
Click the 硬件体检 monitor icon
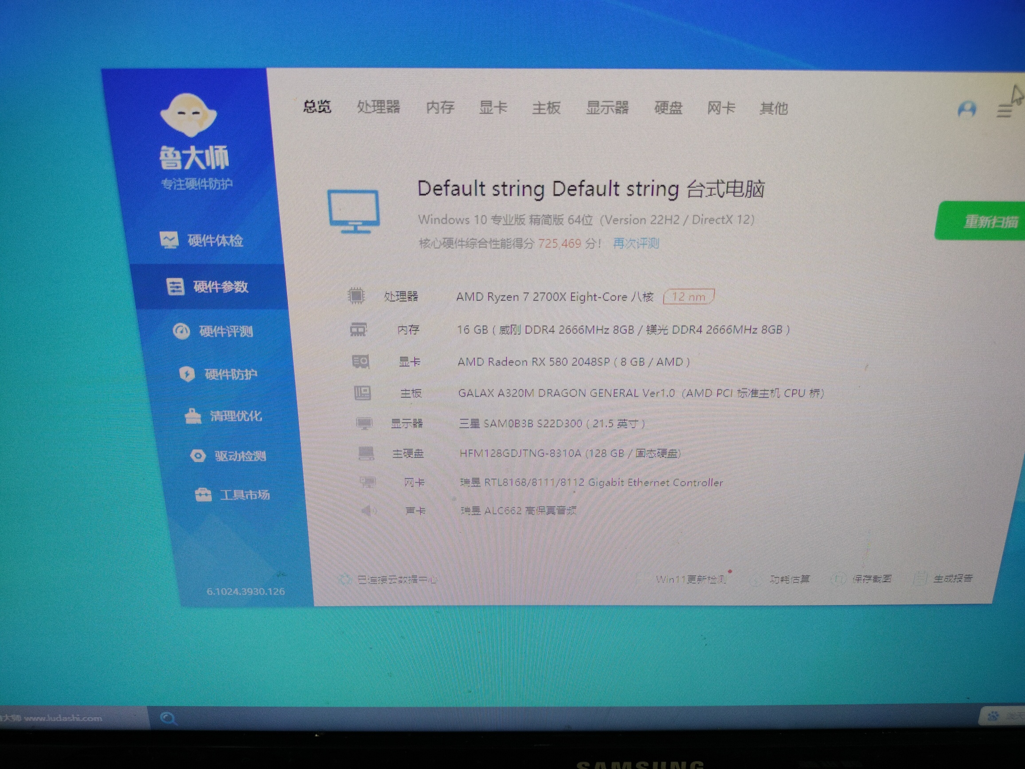169,240
